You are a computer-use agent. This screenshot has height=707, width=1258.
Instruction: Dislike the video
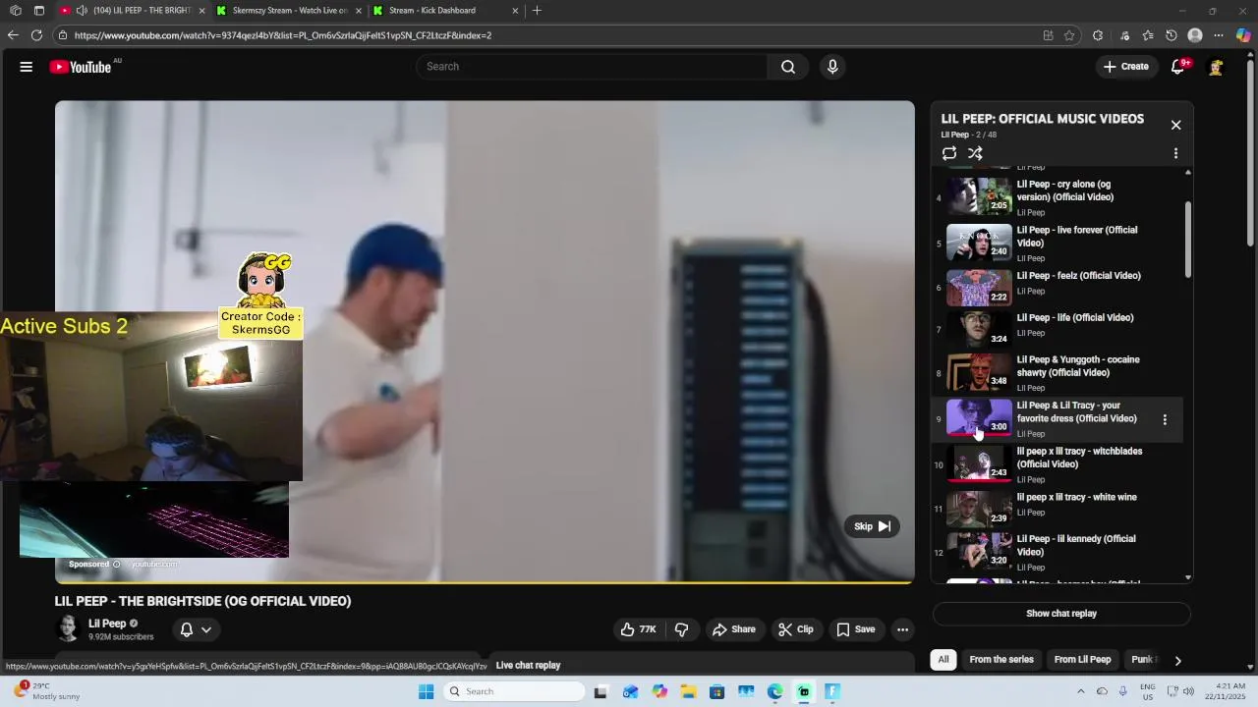[681, 629]
